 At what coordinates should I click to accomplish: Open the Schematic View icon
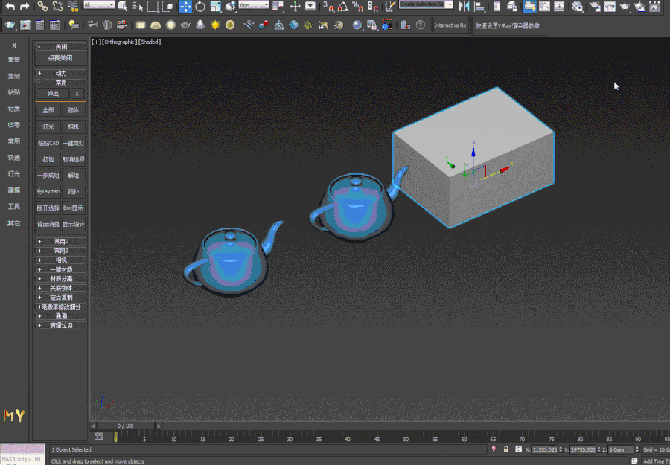coord(559,6)
